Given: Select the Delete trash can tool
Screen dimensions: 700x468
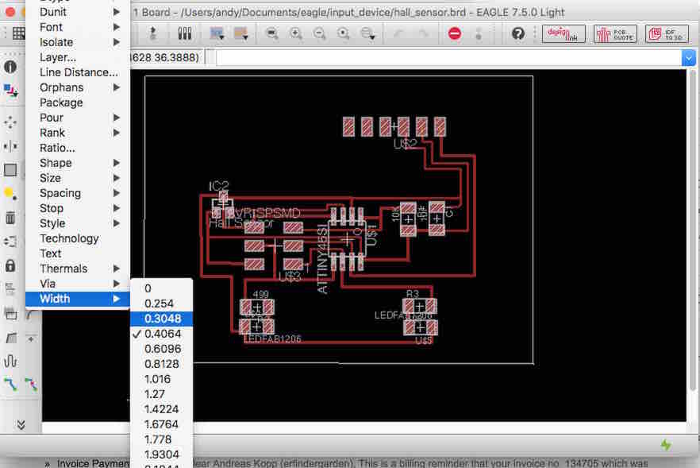Looking at the screenshot, I should [10, 218].
